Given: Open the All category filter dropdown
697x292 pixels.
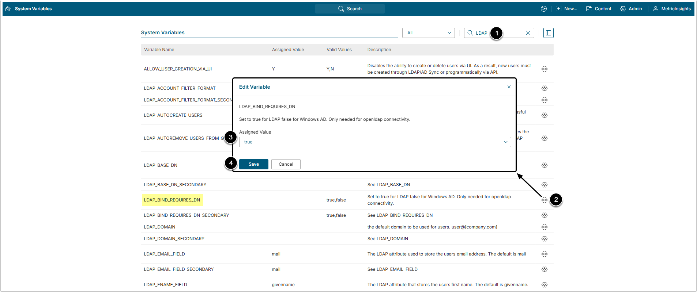Looking at the screenshot, I should pyautogui.click(x=428, y=33).
